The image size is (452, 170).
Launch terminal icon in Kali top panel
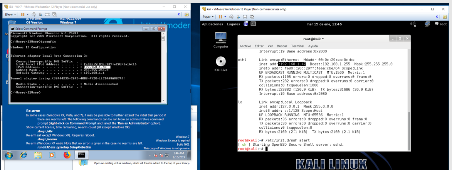click(253, 24)
